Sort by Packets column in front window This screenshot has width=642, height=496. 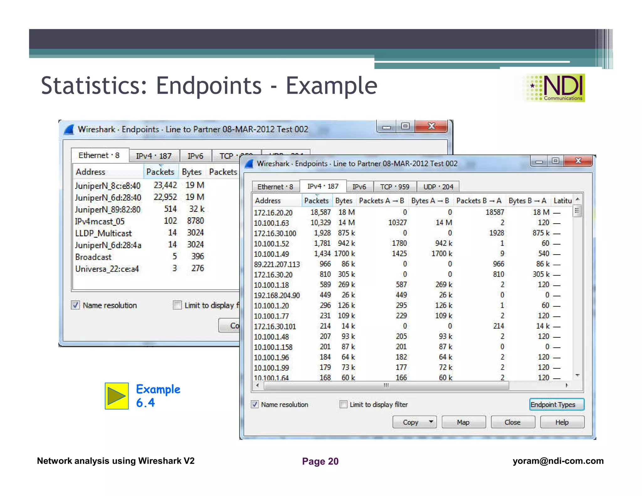click(317, 201)
